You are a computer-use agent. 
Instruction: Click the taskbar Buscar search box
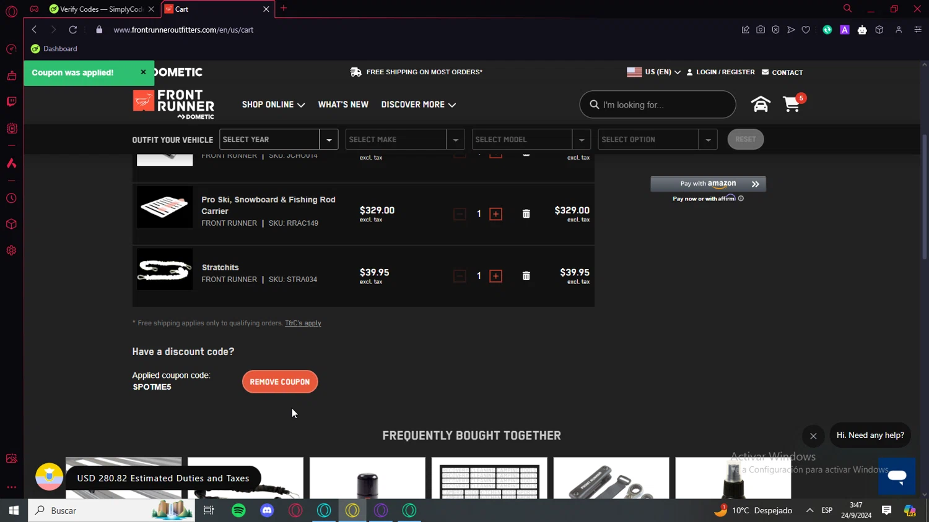111,510
